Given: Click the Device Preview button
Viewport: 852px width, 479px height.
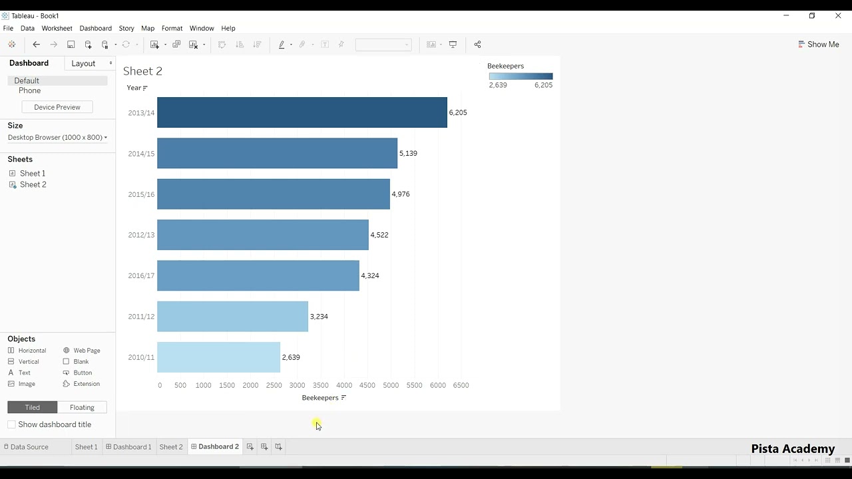Looking at the screenshot, I should click(x=57, y=107).
